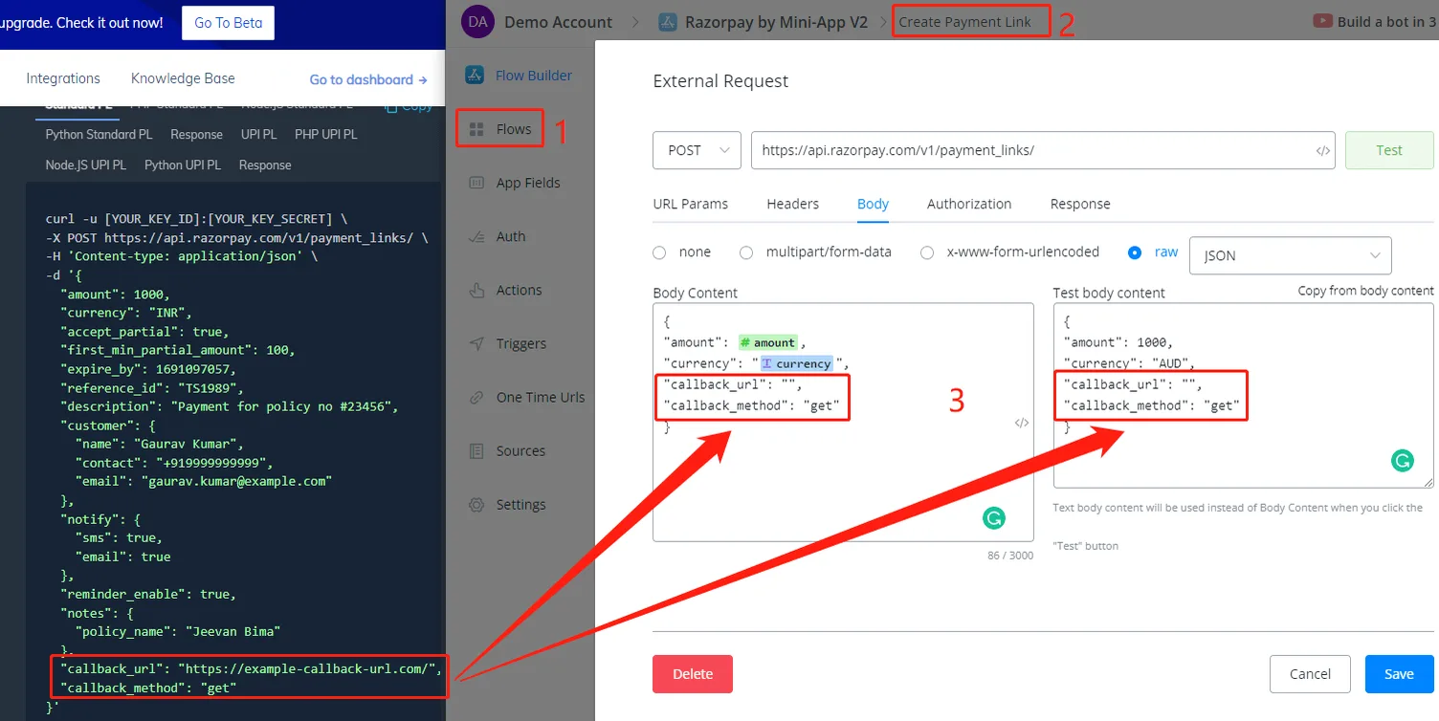The height and width of the screenshot is (721, 1439).
Task: Open the Response tab in External Request
Action: point(1080,204)
